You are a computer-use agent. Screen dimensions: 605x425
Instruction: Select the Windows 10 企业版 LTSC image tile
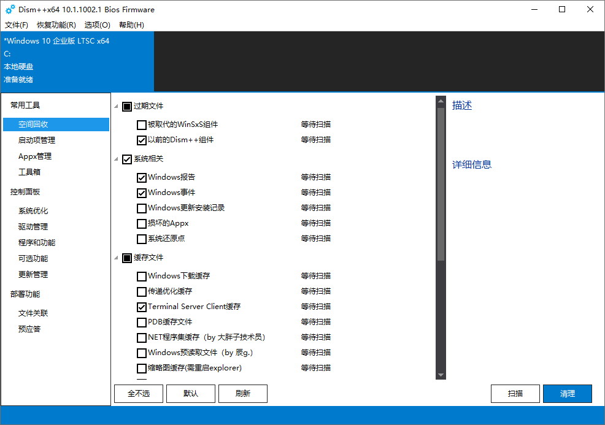point(77,61)
